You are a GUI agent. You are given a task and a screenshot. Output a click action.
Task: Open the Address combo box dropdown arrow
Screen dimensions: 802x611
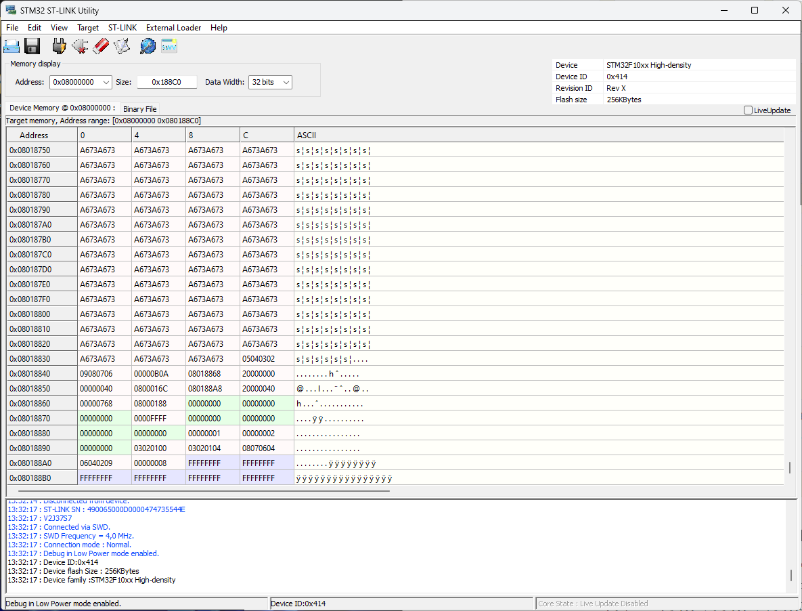(x=106, y=82)
